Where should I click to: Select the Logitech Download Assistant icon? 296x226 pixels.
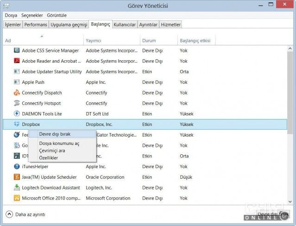tap(17, 188)
